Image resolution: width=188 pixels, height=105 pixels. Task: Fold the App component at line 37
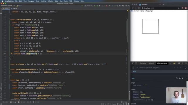[10, 80]
